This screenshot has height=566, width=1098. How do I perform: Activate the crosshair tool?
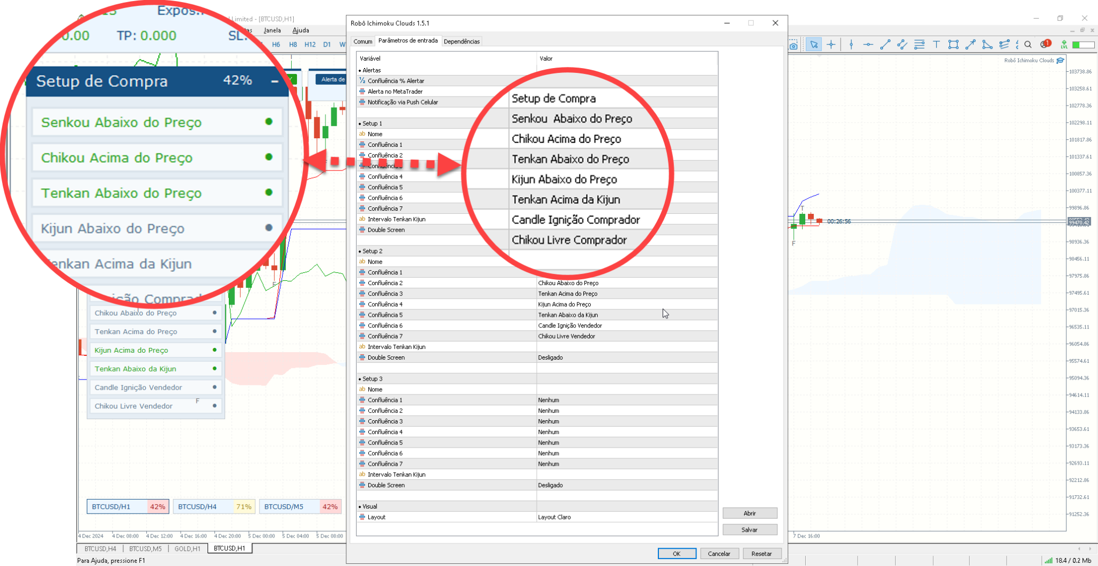(x=831, y=45)
